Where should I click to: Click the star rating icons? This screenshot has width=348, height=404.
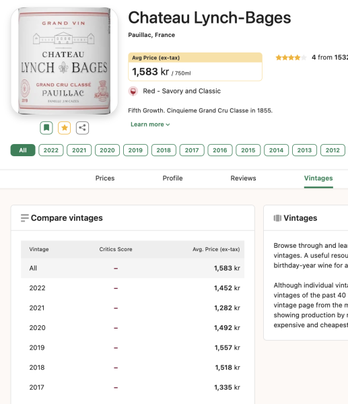pyautogui.click(x=291, y=57)
